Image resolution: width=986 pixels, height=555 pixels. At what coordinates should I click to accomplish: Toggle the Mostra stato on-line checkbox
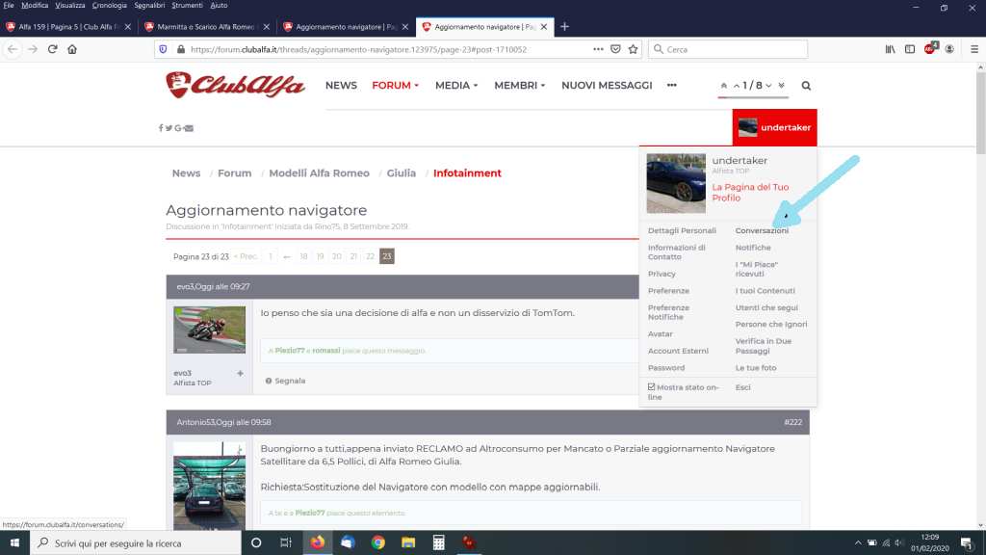point(652,387)
